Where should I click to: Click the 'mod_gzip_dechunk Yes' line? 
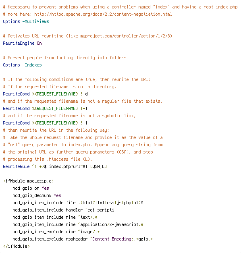37,195
